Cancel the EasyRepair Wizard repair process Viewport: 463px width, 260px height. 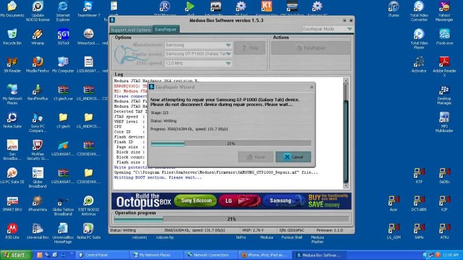tap(293, 157)
